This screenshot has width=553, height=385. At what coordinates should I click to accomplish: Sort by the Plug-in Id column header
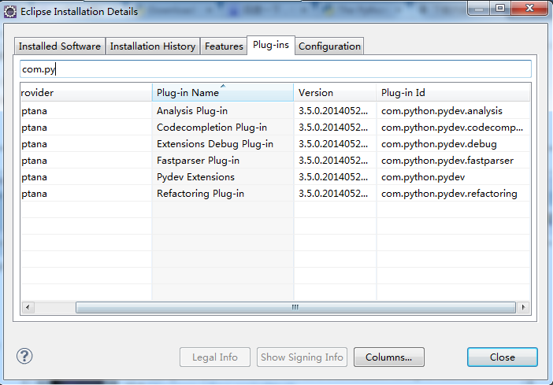(453, 93)
